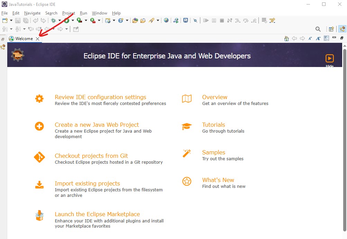
Task: Click the Disconnect icon
Action: (230, 20)
